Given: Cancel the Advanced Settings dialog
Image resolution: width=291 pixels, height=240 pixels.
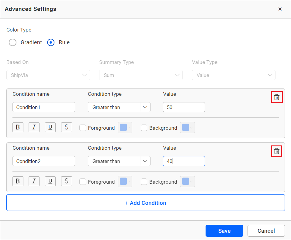Looking at the screenshot, I should pos(266,231).
